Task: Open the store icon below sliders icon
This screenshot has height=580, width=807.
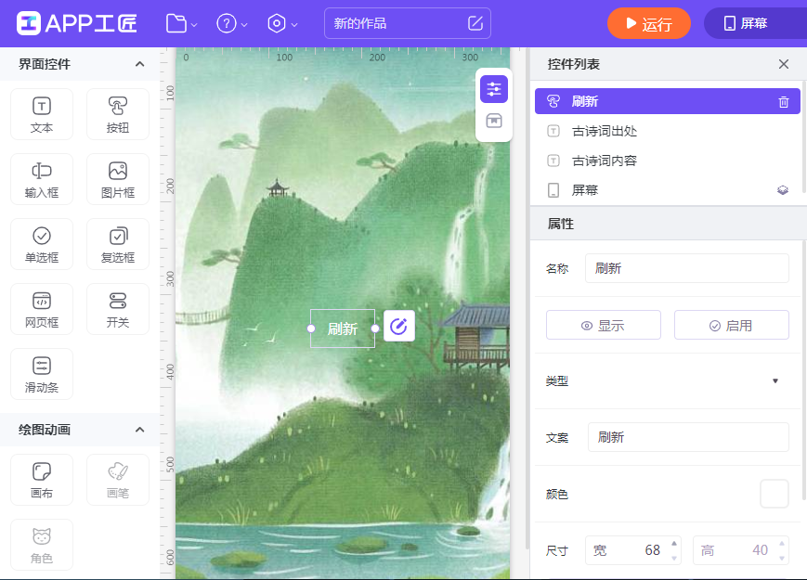Action: pos(494,121)
